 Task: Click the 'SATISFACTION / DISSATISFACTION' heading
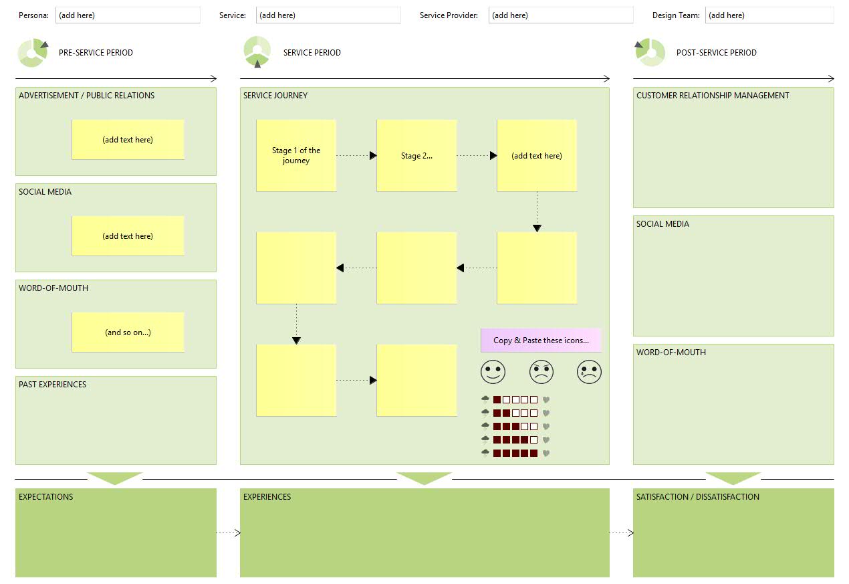pos(698,497)
